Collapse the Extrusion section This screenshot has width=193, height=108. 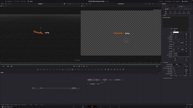coord(163,62)
